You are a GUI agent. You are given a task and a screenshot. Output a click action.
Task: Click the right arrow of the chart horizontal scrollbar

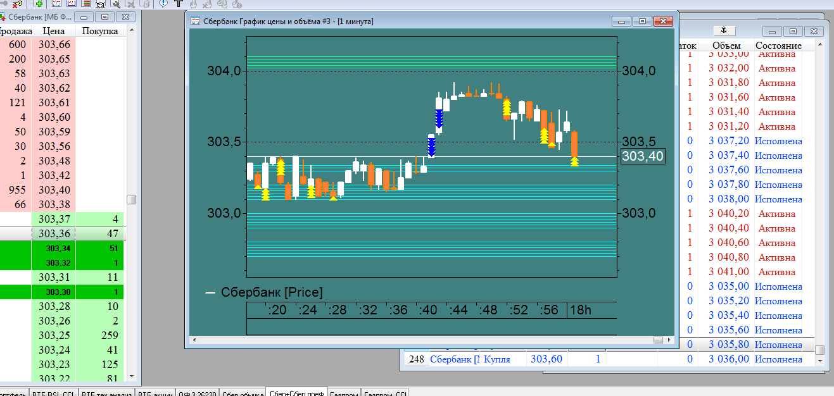pyautogui.click(x=670, y=340)
